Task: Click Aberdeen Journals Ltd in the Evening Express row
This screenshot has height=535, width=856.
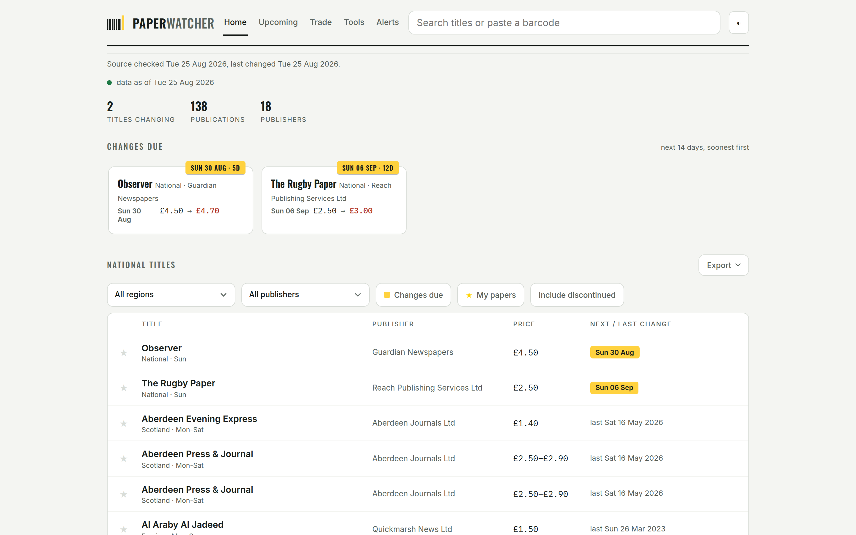Action: point(413,423)
